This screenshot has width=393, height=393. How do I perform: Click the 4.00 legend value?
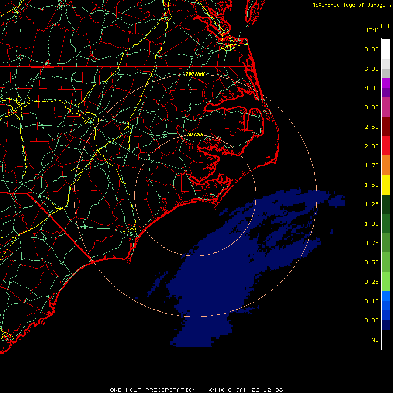pos(372,88)
